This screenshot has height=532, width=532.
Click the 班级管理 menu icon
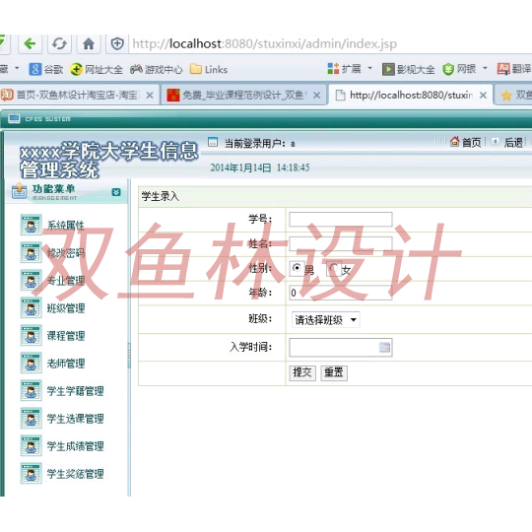coord(31,307)
